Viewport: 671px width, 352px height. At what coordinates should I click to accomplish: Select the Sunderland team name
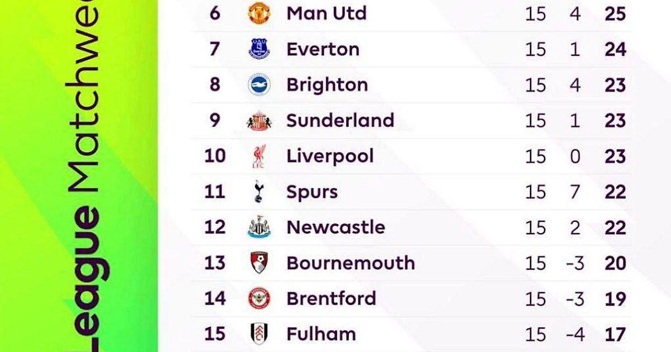coord(340,121)
